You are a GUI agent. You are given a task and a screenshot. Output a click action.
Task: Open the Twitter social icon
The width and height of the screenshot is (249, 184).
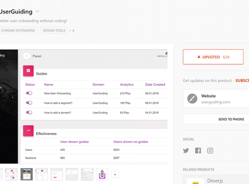coord(186,151)
